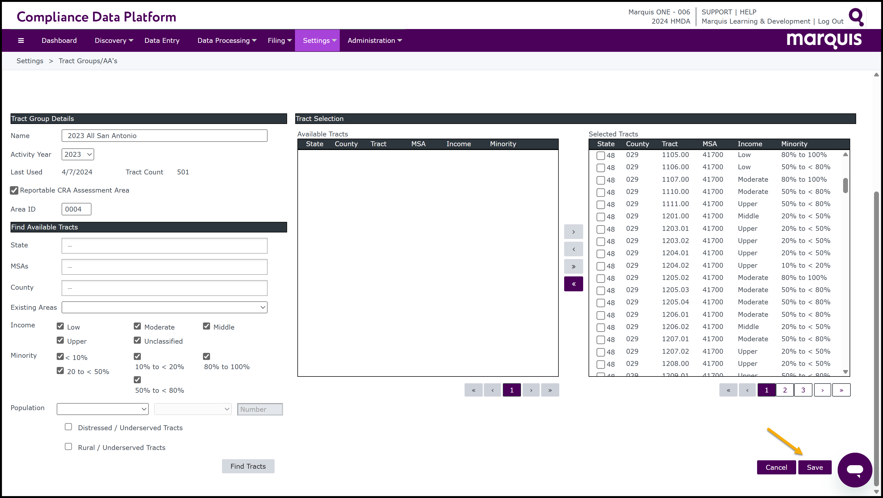Go to next page of Selected Tracts
Viewport: 883px width, 498px height.
click(x=822, y=390)
